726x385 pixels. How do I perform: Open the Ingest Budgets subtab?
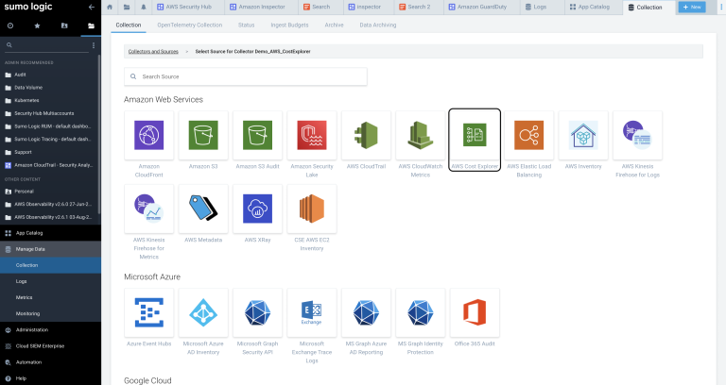pos(289,25)
